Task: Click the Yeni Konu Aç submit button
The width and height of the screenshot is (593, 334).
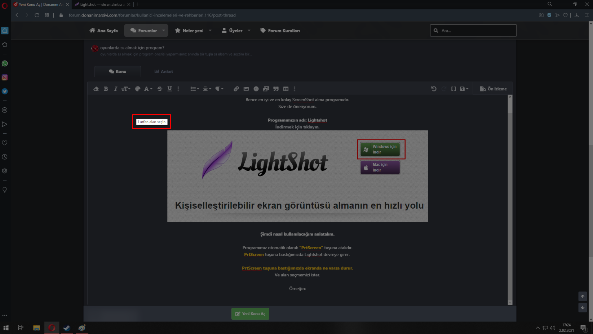Action: click(x=250, y=314)
